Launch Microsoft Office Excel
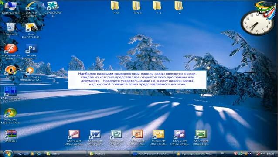Screen dimensions: 279x157 pyautogui.click(x=201, y=138)
